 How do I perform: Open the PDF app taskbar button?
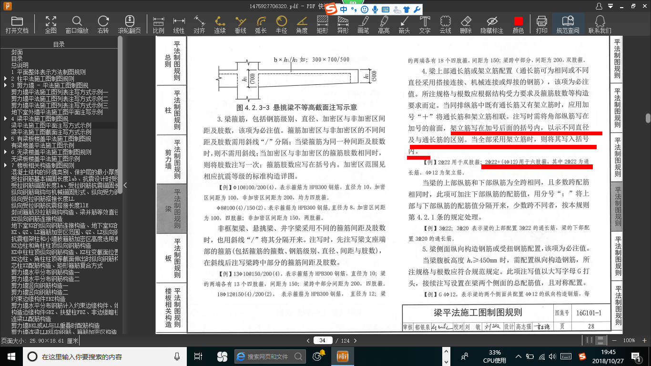click(x=343, y=356)
